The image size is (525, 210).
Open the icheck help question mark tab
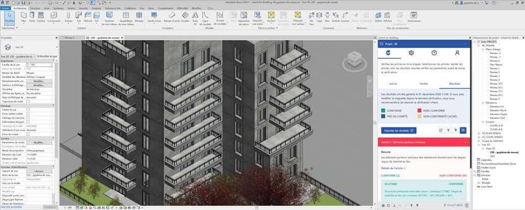pos(434,53)
